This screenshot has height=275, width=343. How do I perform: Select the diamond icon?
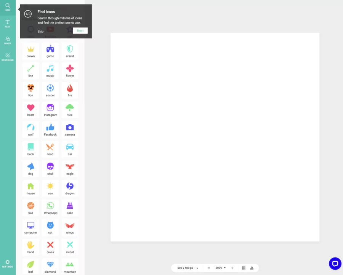(50, 265)
